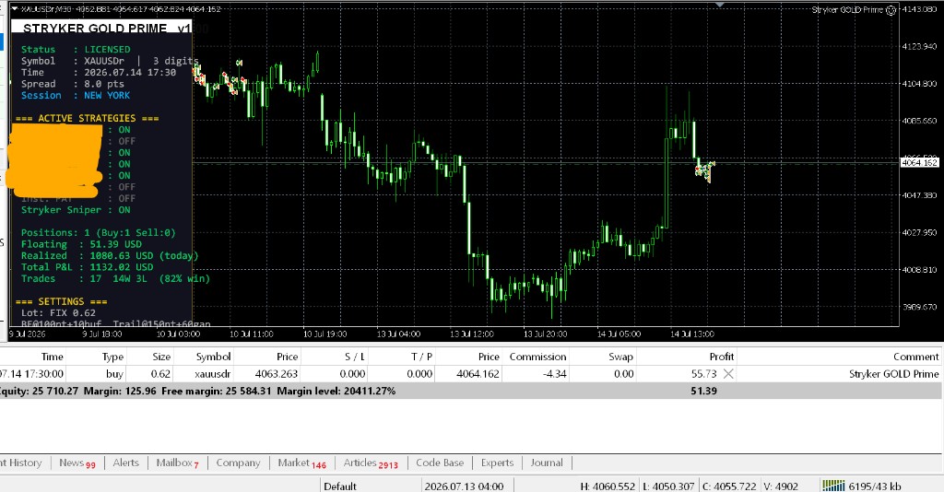
Task: Click 'C: 4055.722' in the status bar
Action: click(x=728, y=486)
